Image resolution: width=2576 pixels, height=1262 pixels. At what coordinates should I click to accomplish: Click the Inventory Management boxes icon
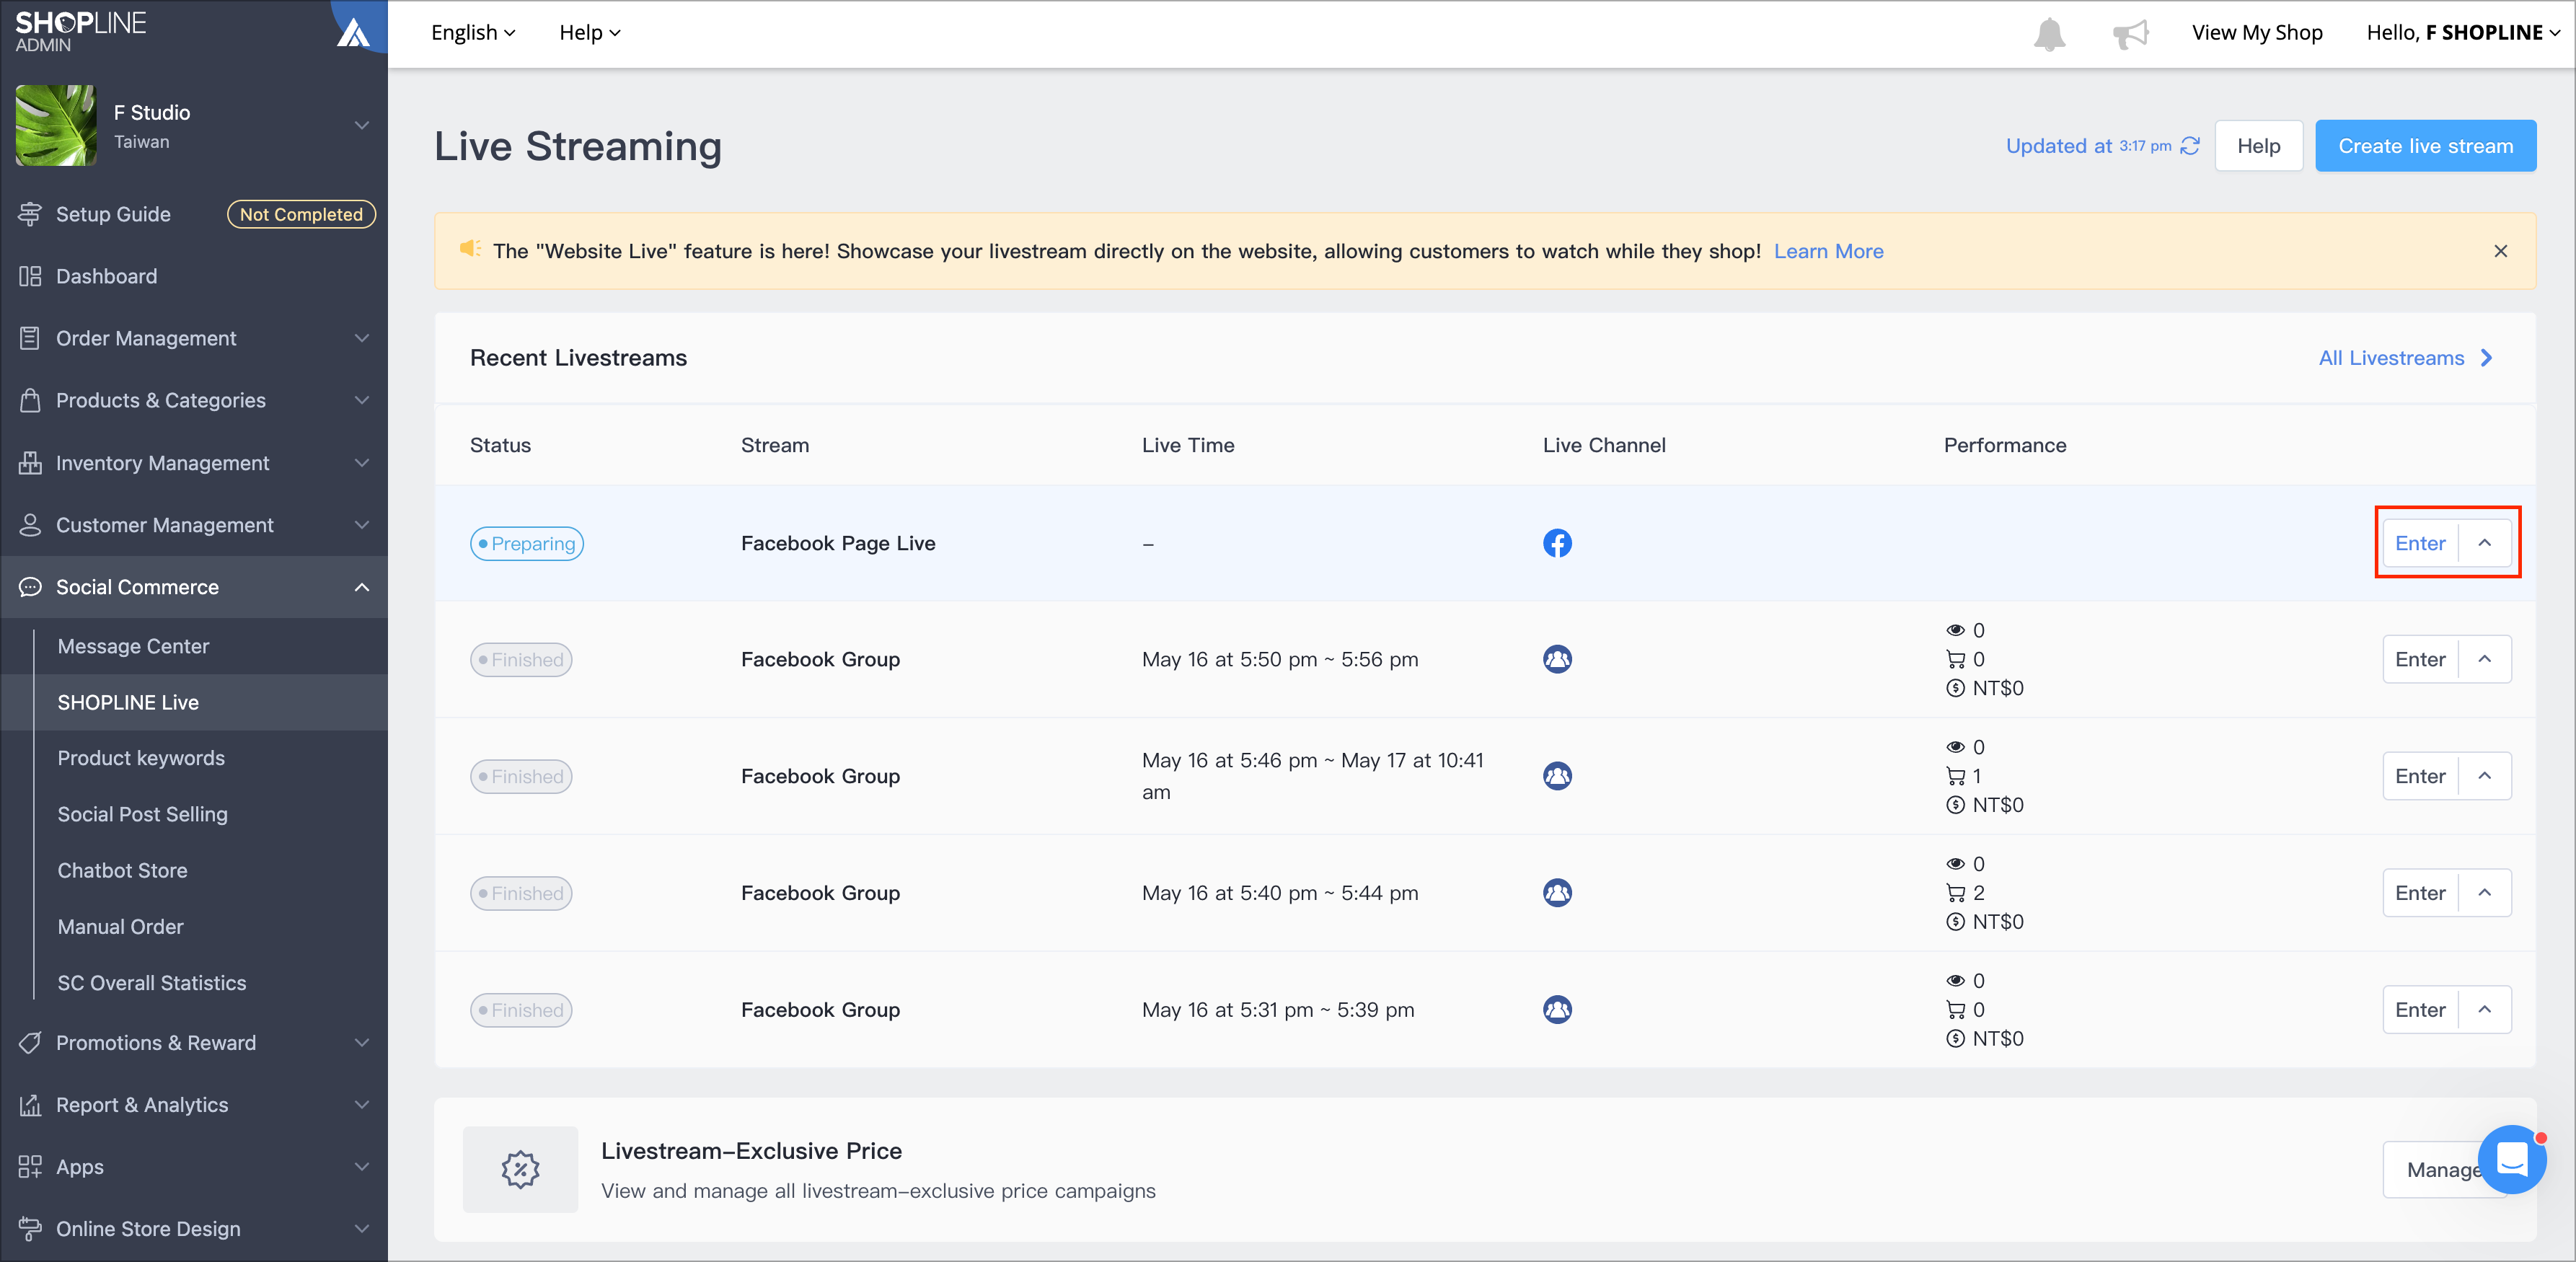click(x=30, y=463)
